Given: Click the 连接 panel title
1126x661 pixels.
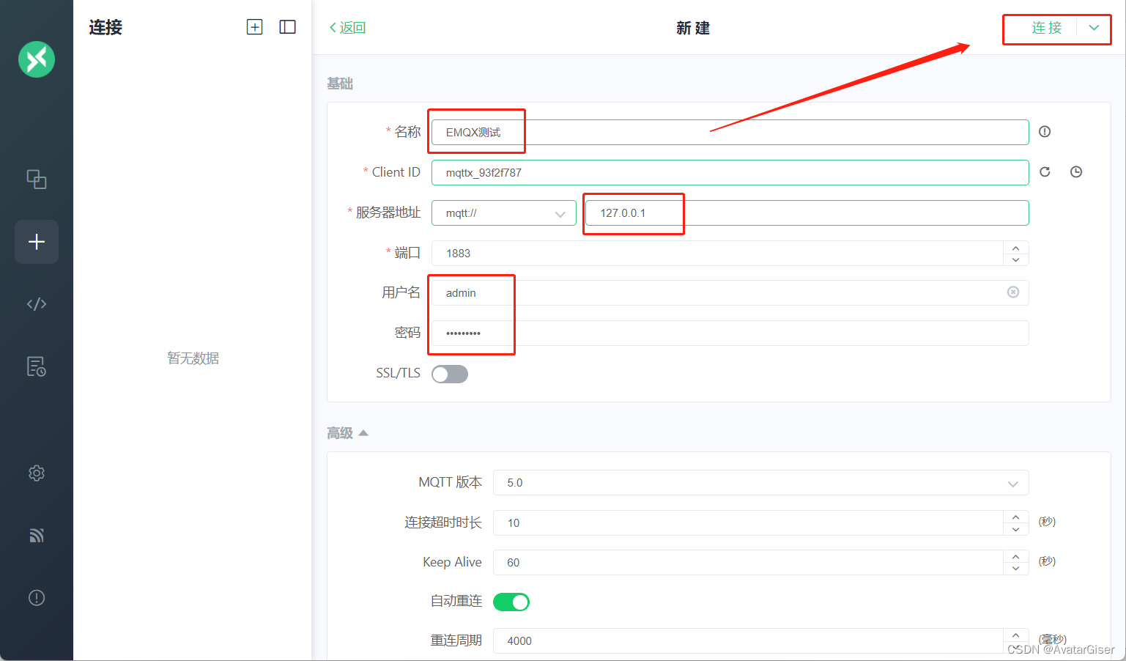Looking at the screenshot, I should point(105,28).
